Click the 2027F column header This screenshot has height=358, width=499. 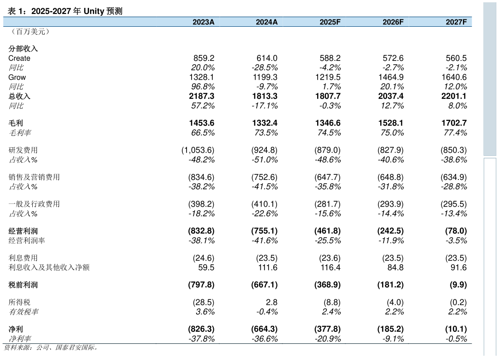(x=456, y=22)
